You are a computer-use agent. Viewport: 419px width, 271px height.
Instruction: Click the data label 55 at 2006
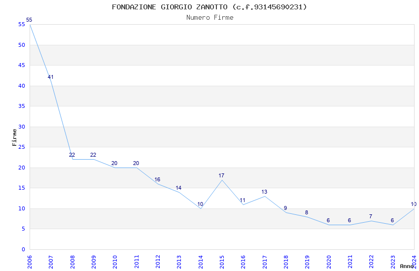click(x=29, y=20)
